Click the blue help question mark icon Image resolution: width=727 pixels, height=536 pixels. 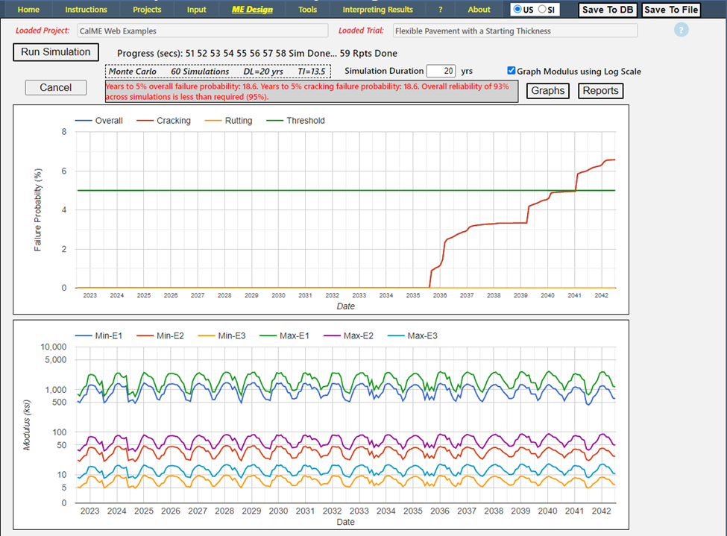click(682, 31)
